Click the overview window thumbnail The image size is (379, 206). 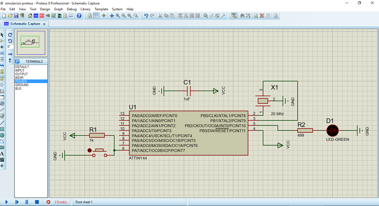[x=31, y=43]
